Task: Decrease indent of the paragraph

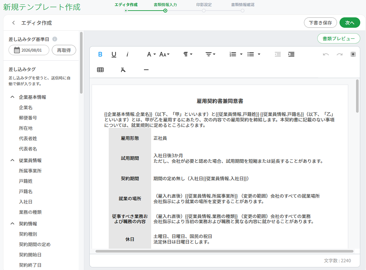Action: pos(278,54)
